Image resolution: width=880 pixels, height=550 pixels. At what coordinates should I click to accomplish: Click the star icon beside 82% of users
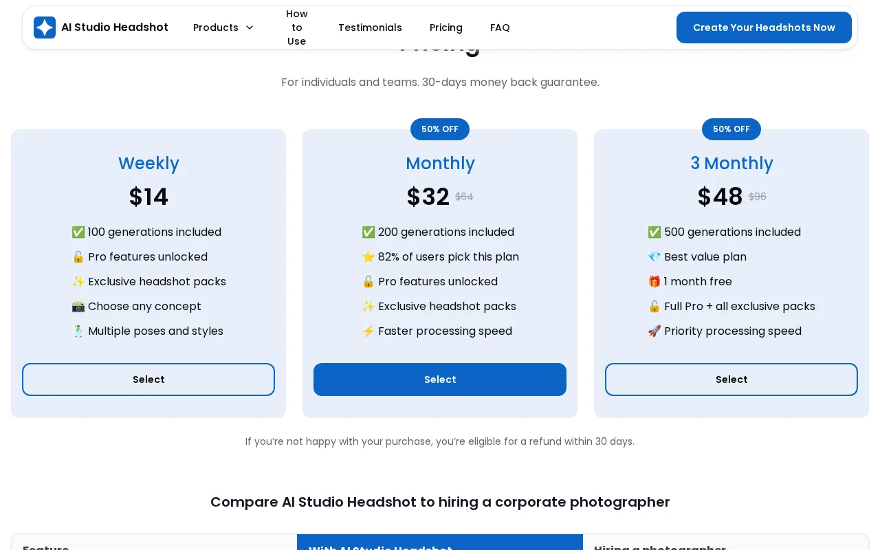(x=368, y=257)
